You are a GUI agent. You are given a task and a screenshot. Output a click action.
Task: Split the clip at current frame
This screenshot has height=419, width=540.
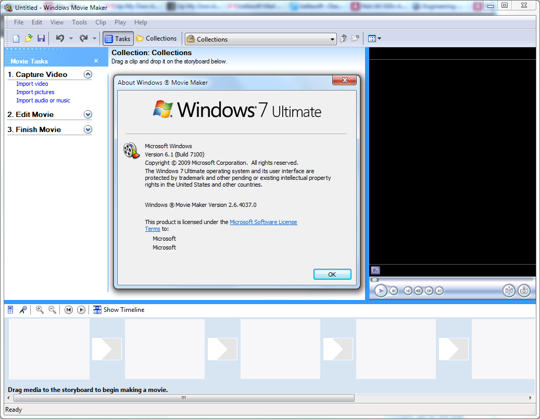(509, 291)
